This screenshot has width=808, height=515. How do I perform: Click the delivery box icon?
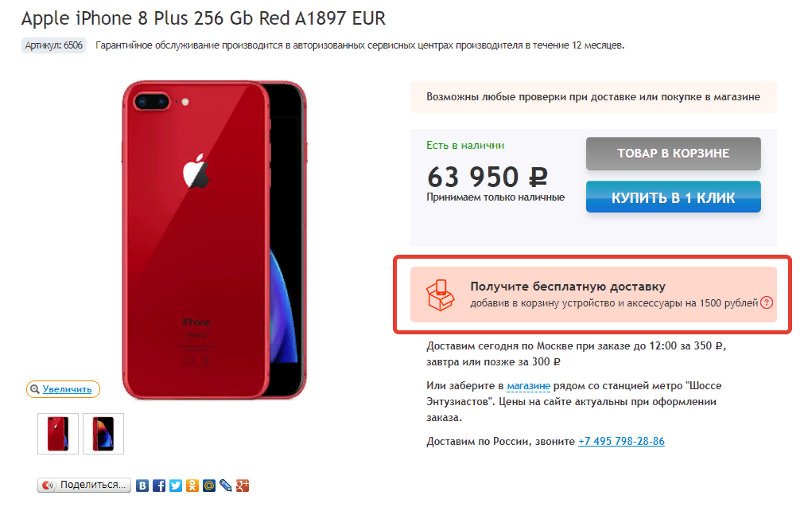click(x=440, y=295)
